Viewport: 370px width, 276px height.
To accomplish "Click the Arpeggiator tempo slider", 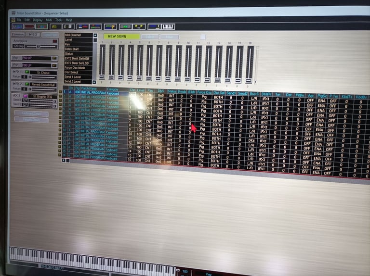I will (40, 46).
